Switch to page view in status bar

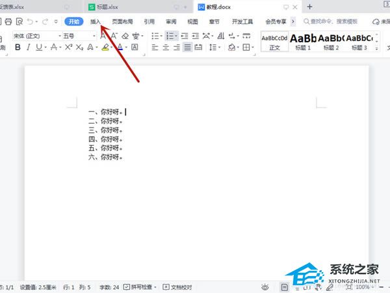tap(285, 287)
